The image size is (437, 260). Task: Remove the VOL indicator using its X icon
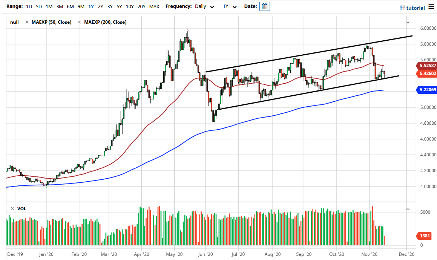(12, 208)
